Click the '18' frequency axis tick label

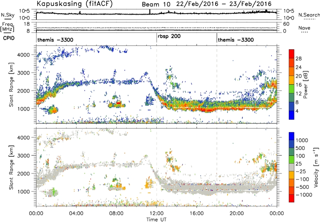pos(27,24)
